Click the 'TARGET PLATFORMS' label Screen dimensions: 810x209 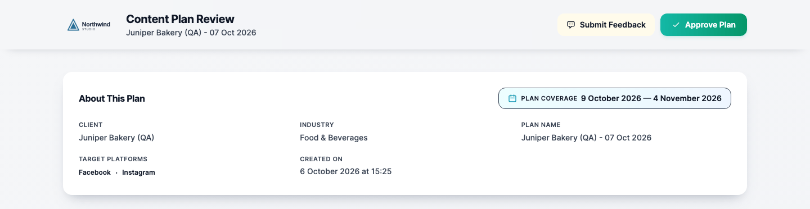click(x=113, y=159)
